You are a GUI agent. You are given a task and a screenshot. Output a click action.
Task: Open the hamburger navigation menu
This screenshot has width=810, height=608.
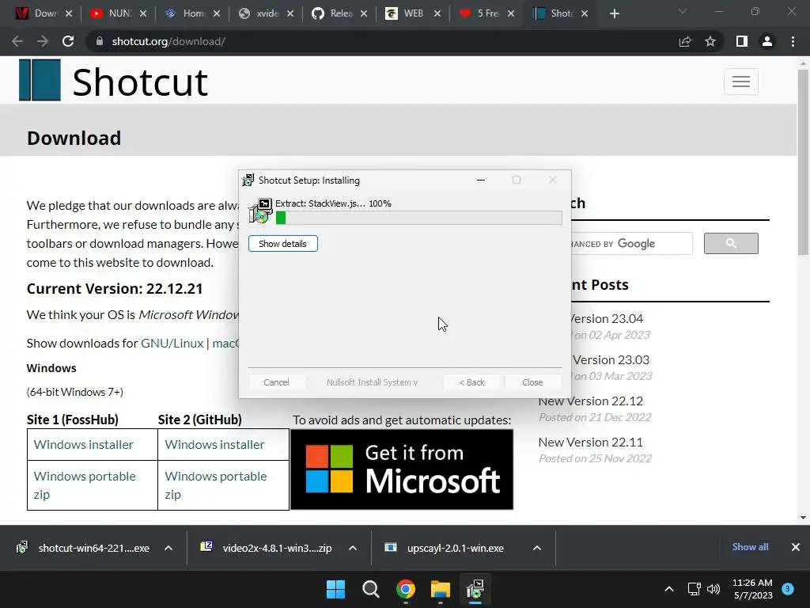740,82
